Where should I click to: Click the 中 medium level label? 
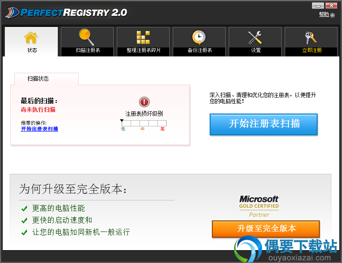tap(143, 129)
